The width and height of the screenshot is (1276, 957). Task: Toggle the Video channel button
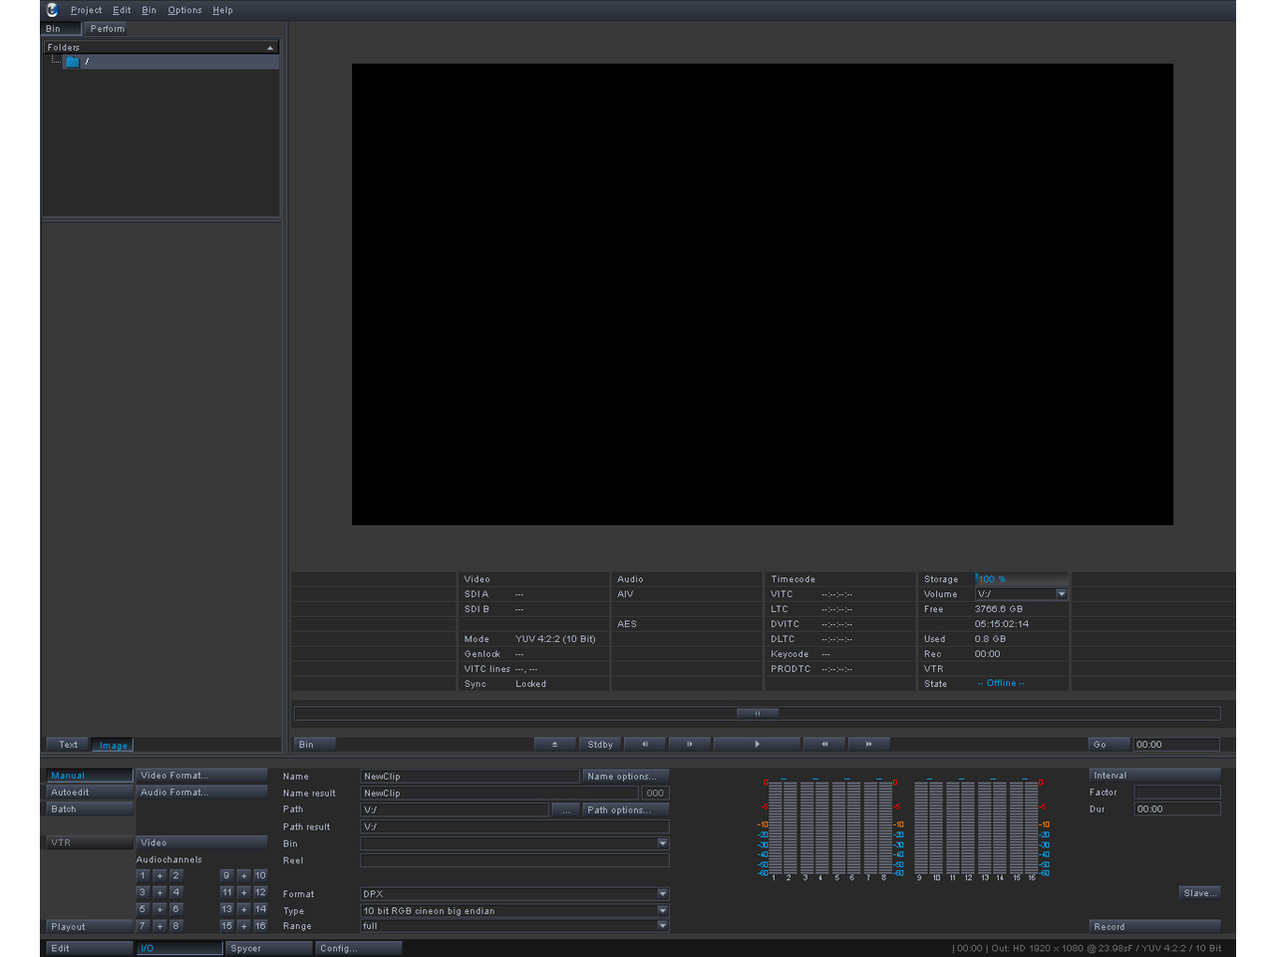coord(200,843)
